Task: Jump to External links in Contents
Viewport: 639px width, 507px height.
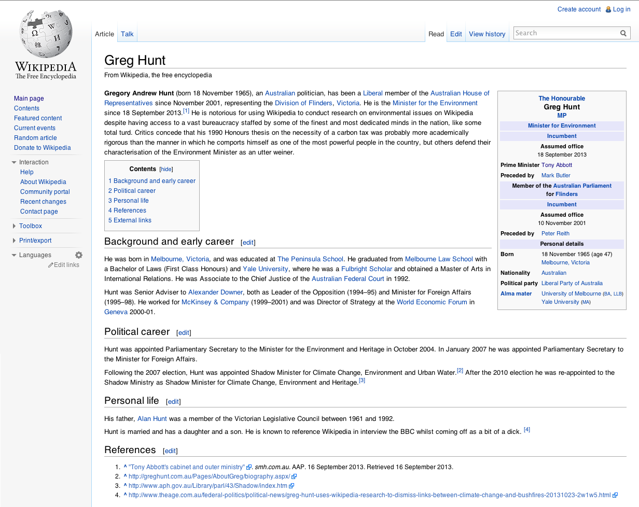Action: click(130, 220)
